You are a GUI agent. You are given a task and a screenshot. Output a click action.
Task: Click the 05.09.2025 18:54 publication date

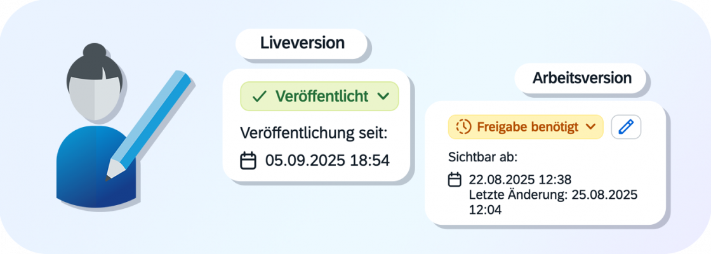(x=327, y=161)
